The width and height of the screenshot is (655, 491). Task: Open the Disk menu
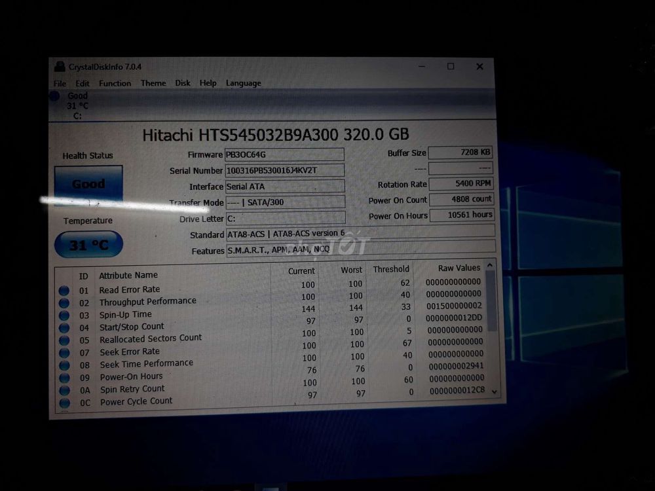[x=183, y=83]
